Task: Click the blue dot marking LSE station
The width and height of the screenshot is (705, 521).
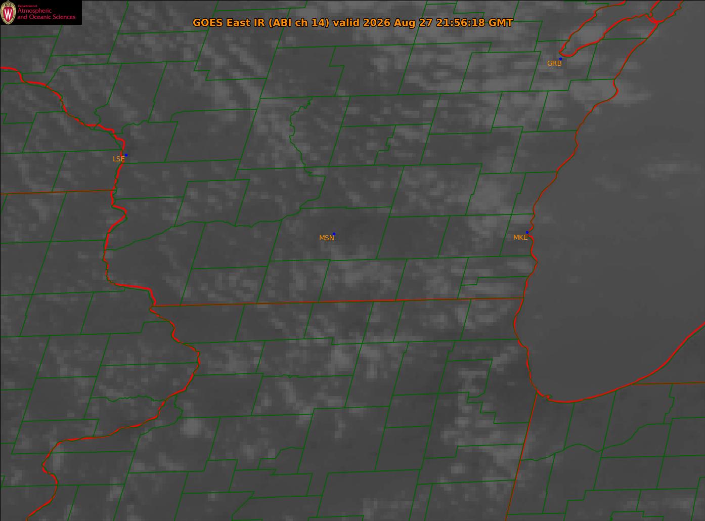Action: [126, 155]
